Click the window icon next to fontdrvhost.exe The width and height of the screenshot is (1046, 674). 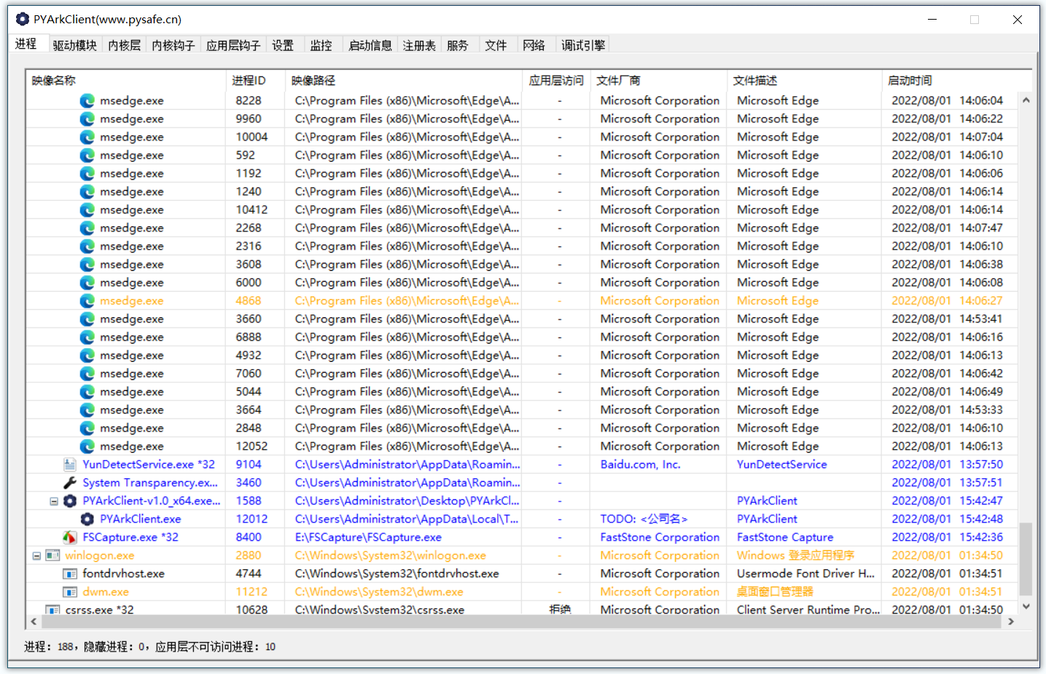click(70, 574)
